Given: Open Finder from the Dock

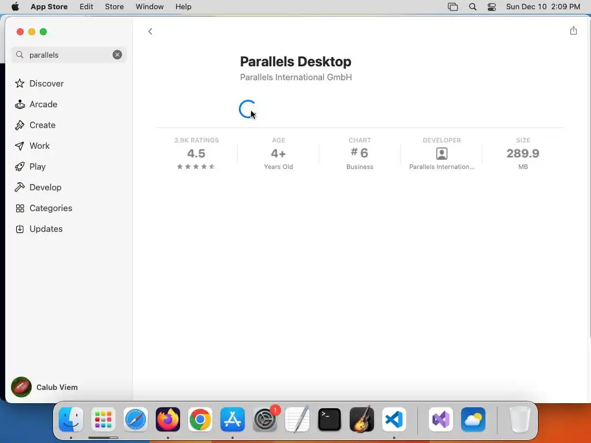Looking at the screenshot, I should 71,419.
